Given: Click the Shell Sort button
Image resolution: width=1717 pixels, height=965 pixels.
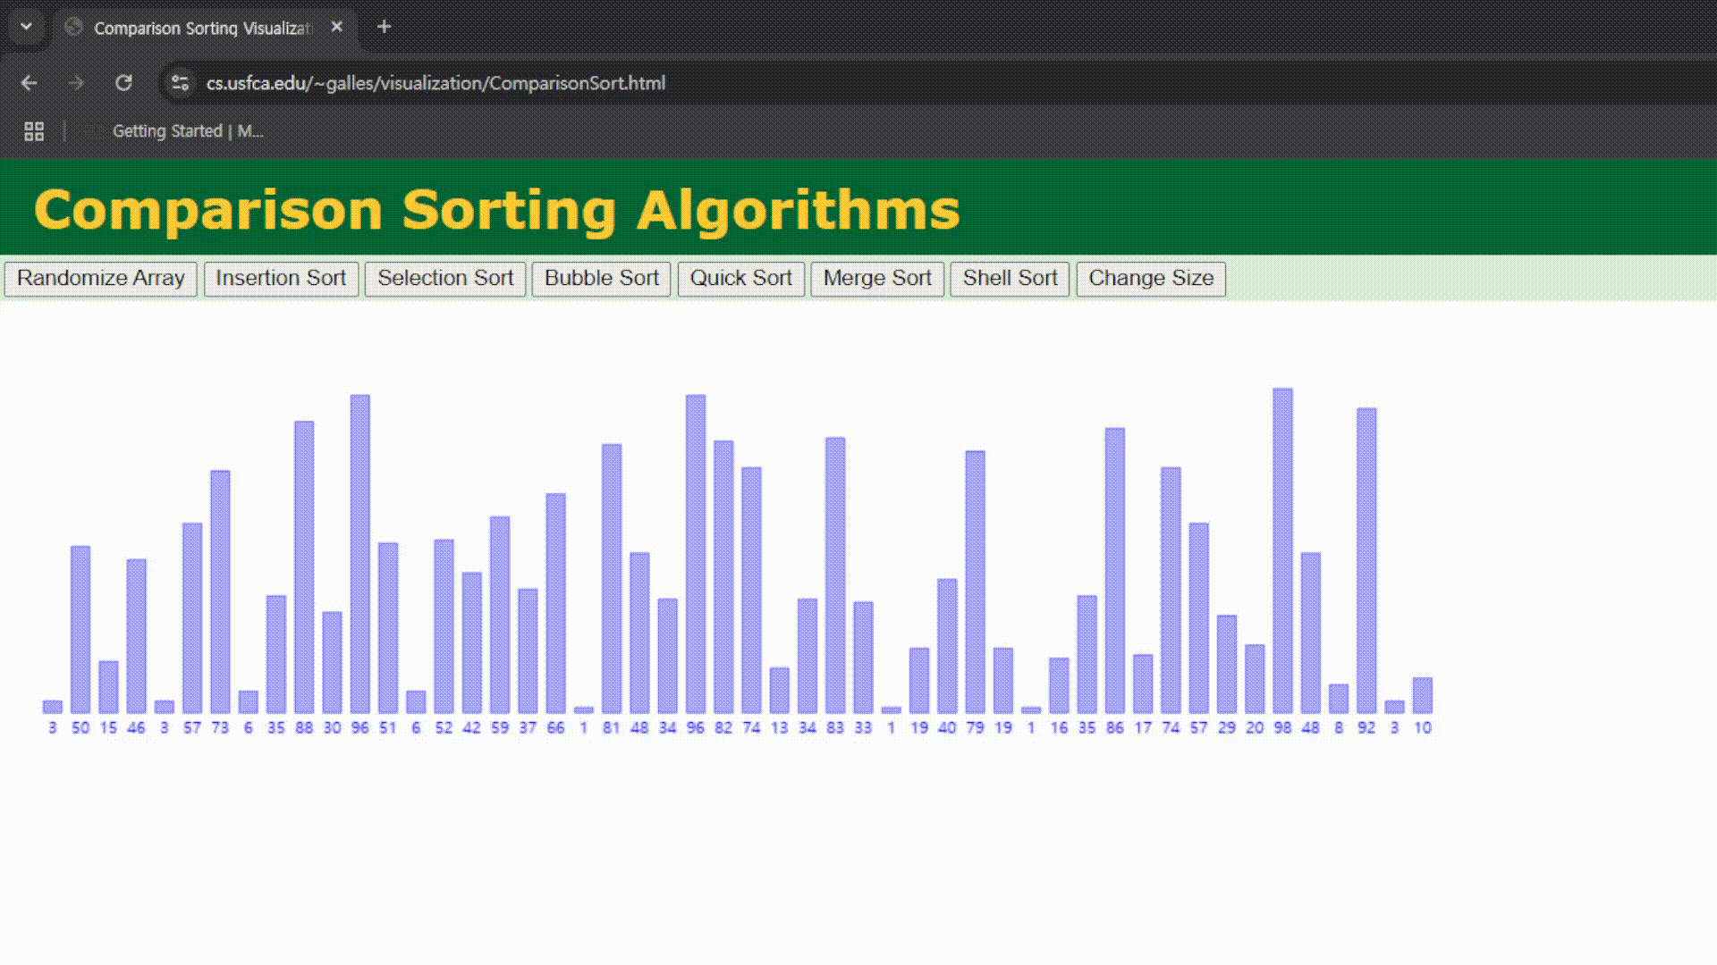Looking at the screenshot, I should pyautogui.click(x=1010, y=278).
